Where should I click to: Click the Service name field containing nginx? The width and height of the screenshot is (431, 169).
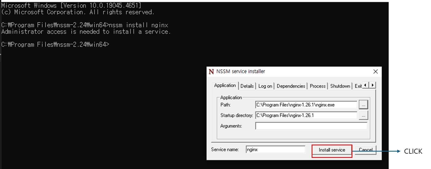pyautogui.click(x=276, y=149)
